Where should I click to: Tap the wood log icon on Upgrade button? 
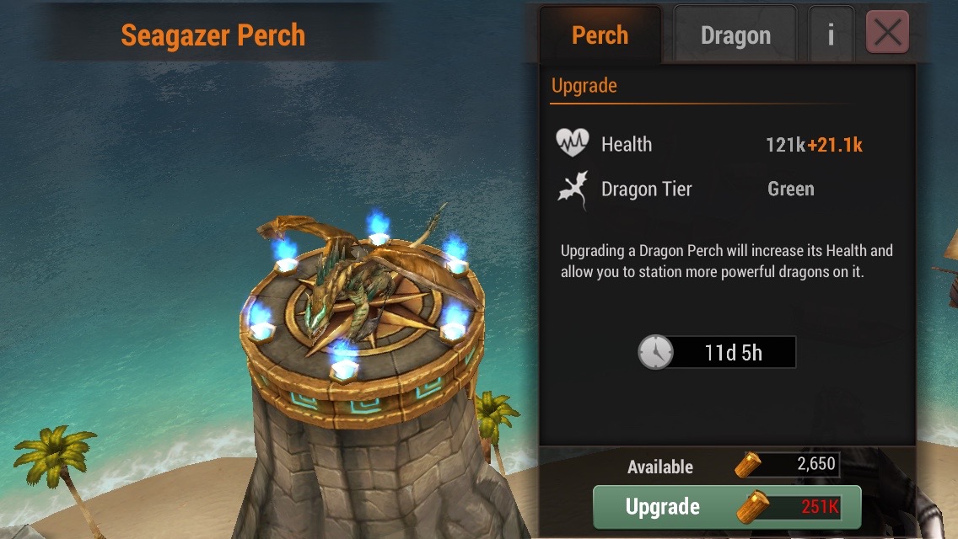tap(753, 507)
